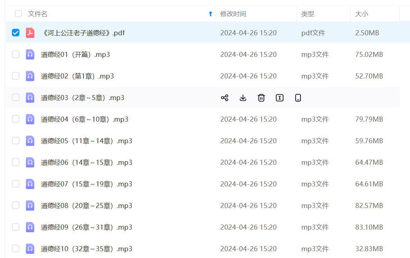Click the audio icon of 道德经01
The width and height of the screenshot is (410, 258).
point(30,54)
